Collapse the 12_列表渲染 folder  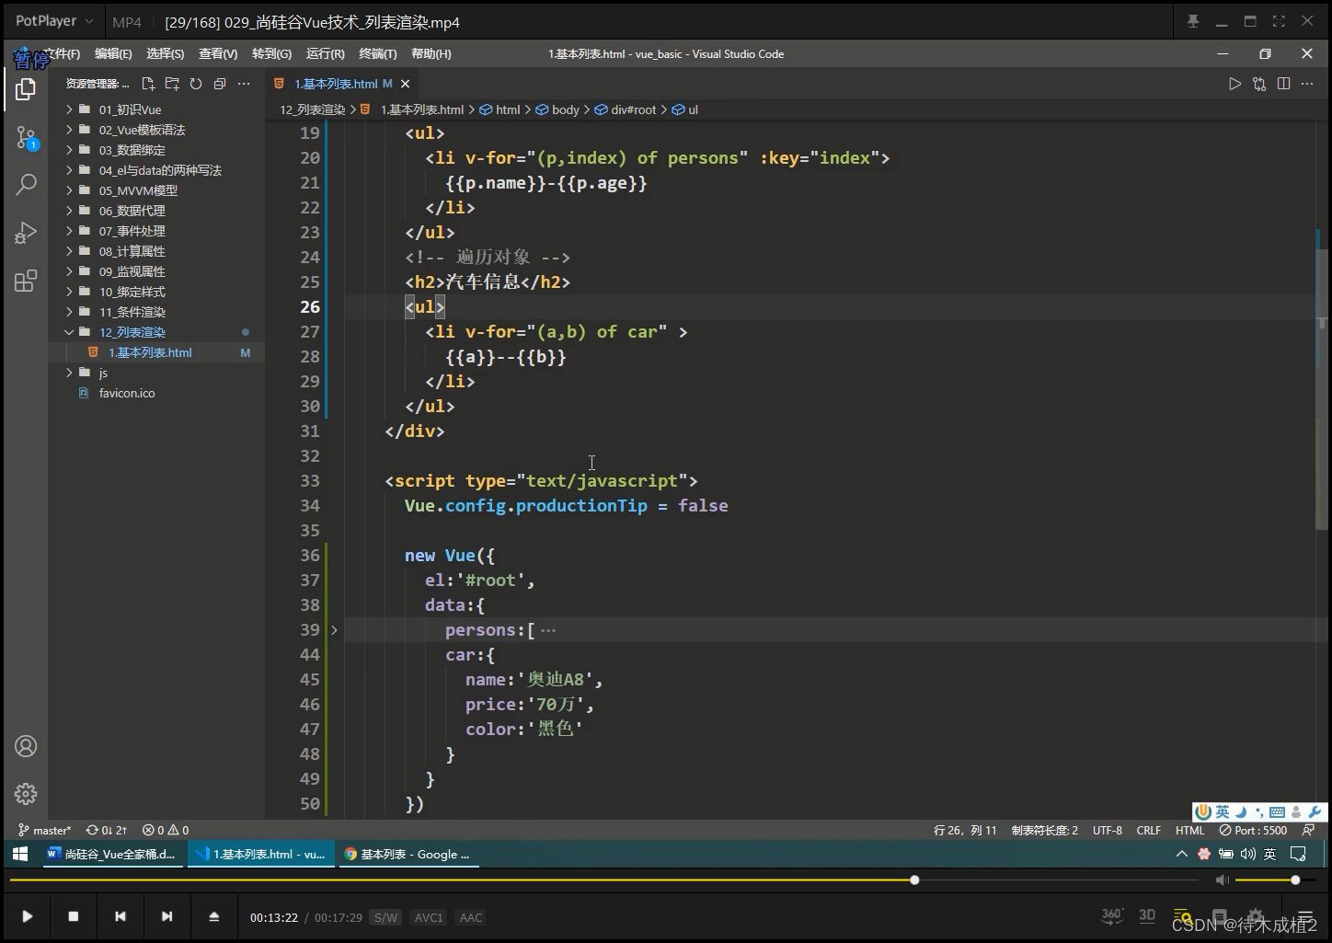(x=69, y=332)
